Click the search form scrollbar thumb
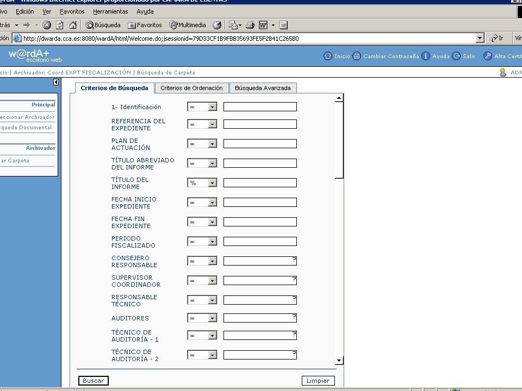 339,140
